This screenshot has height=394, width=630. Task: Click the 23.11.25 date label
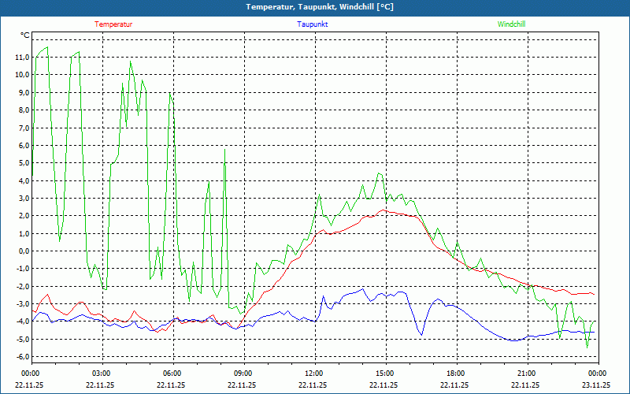[596, 385]
